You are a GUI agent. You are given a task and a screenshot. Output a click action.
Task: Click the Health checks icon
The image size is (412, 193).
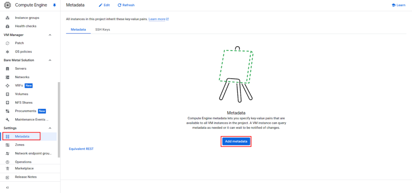tap(7, 26)
